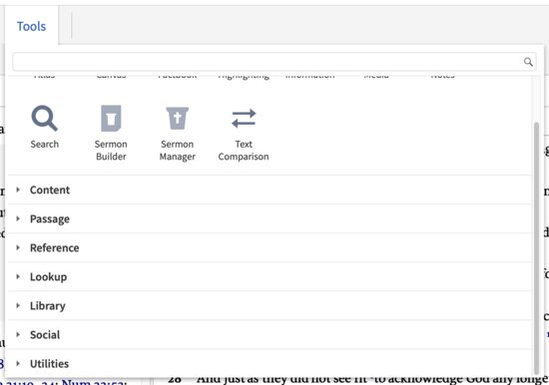Click the magnifier icon in search field

[x=528, y=62]
